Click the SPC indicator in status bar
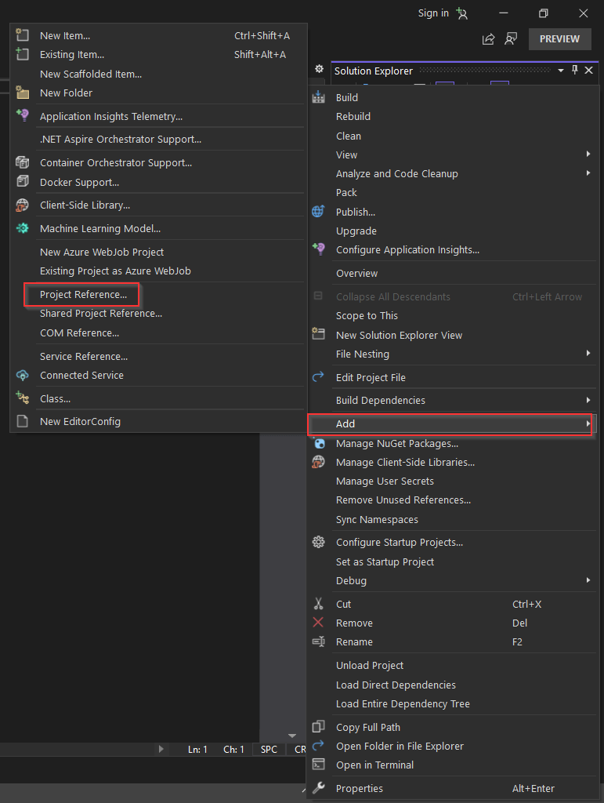 tap(269, 749)
